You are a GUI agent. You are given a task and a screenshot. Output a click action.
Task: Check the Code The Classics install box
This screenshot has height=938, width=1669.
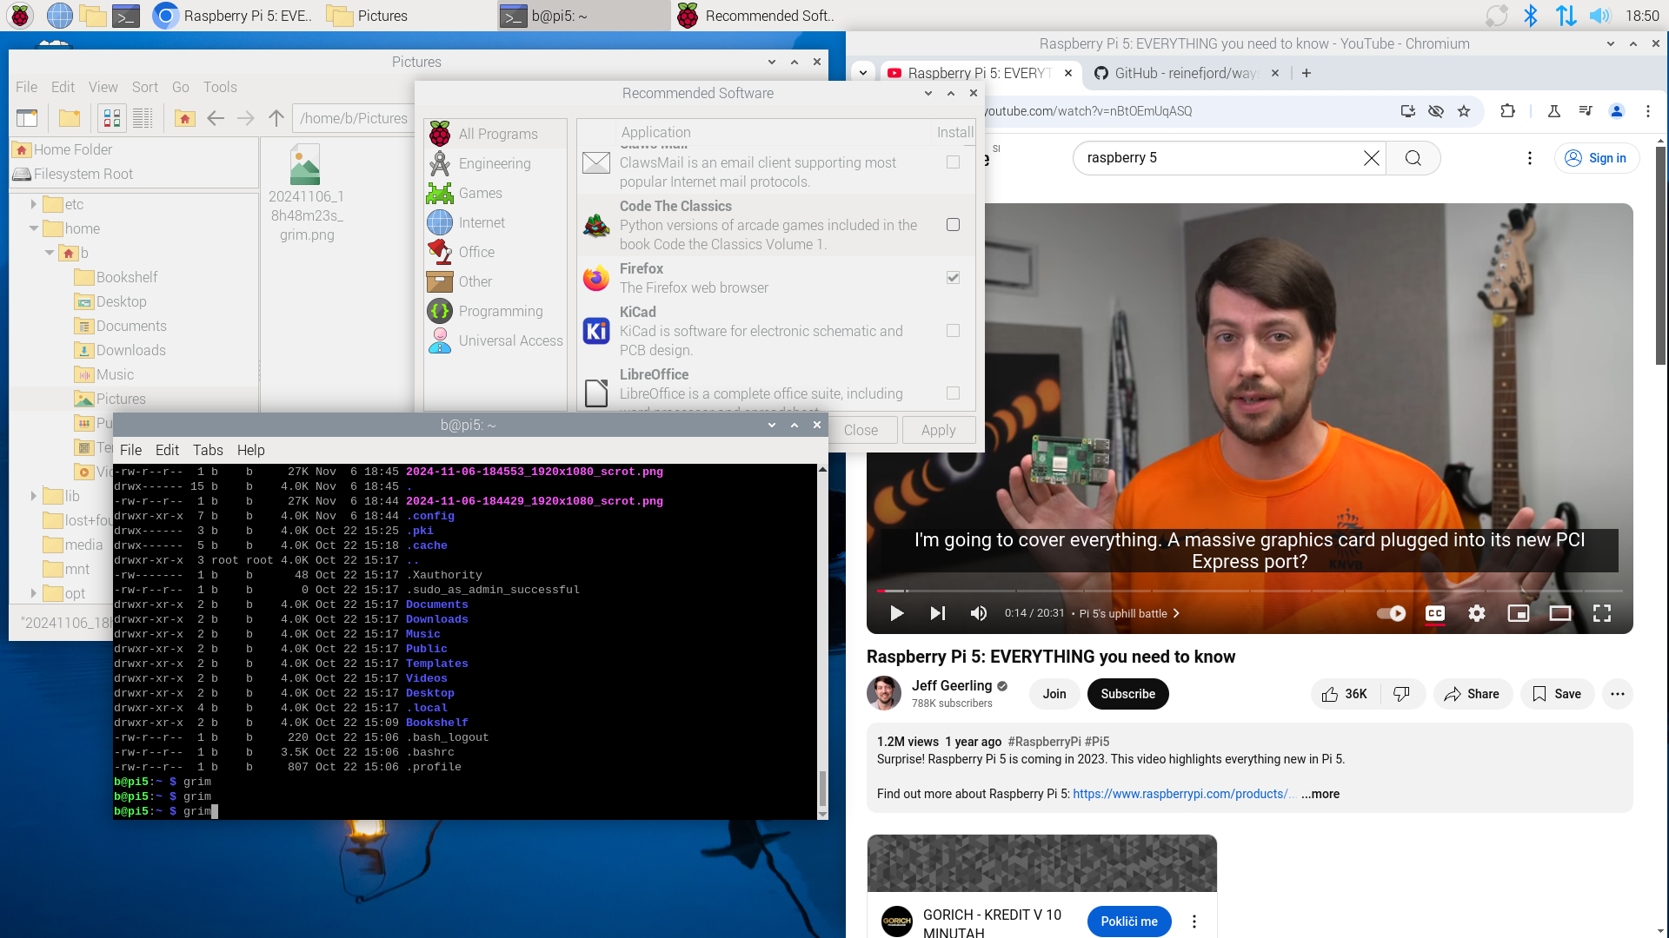click(953, 225)
